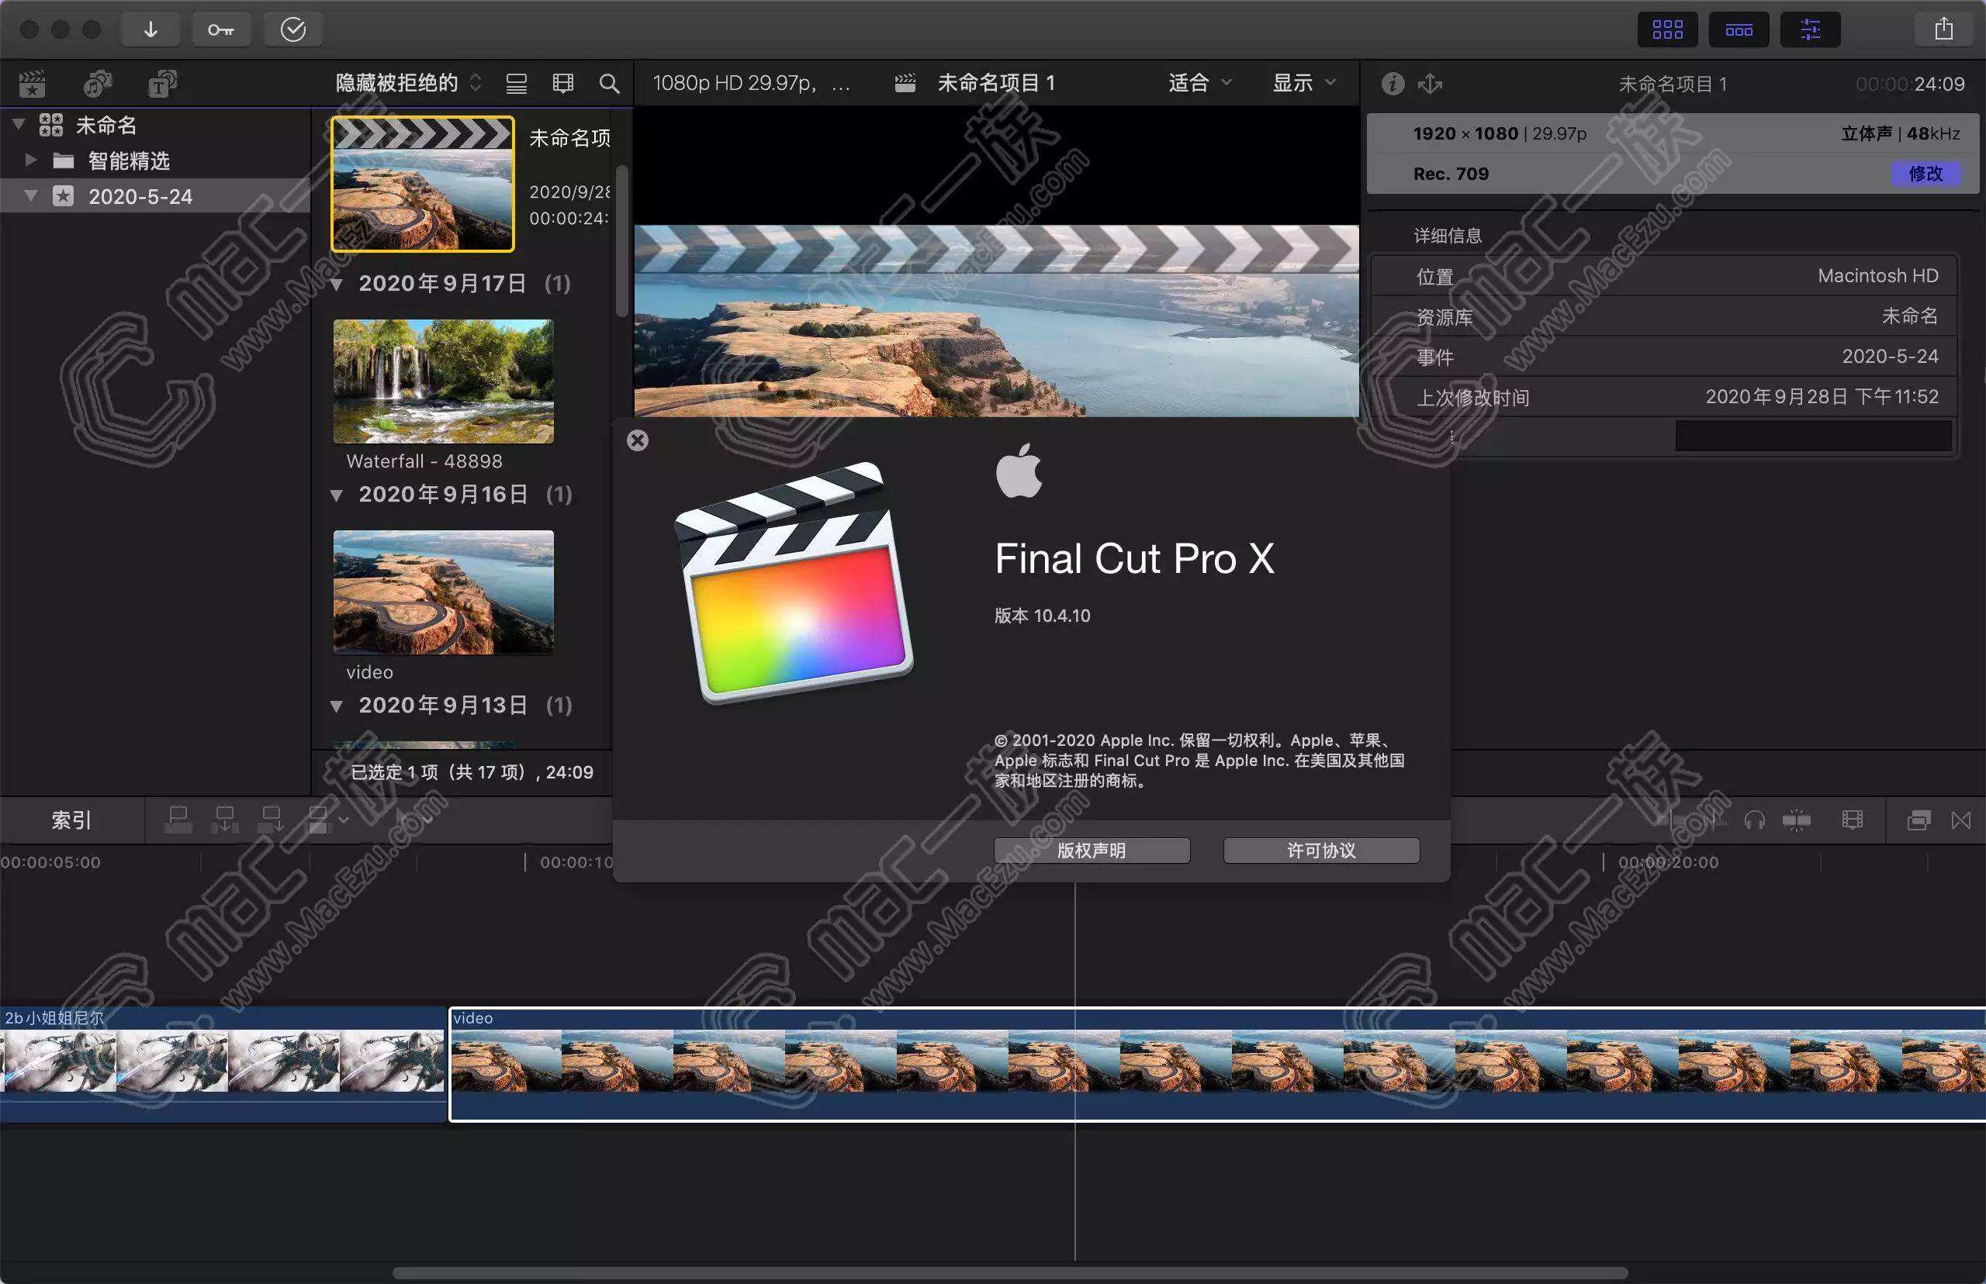Collapse the 2020年9月16日 date group
This screenshot has width=1986, height=1284.
click(x=336, y=495)
